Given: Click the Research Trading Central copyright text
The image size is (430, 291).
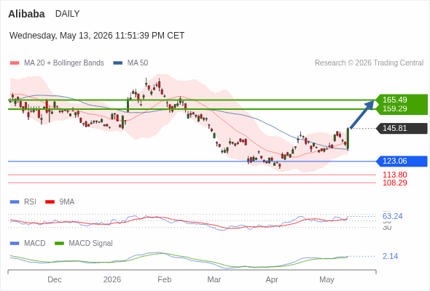Looking at the screenshot, I should pyautogui.click(x=369, y=63).
